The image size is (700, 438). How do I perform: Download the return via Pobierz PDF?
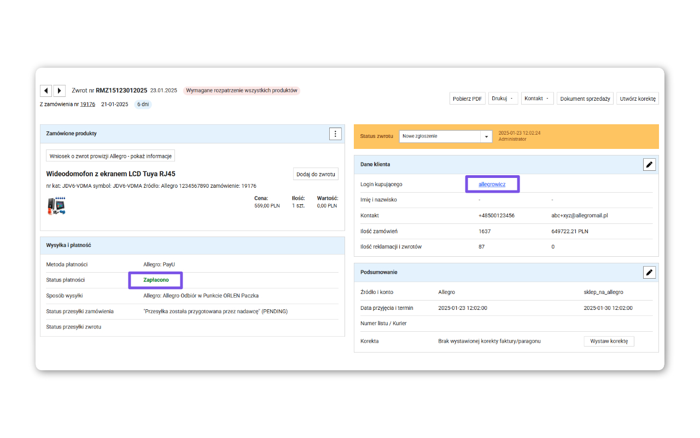pos(467,99)
